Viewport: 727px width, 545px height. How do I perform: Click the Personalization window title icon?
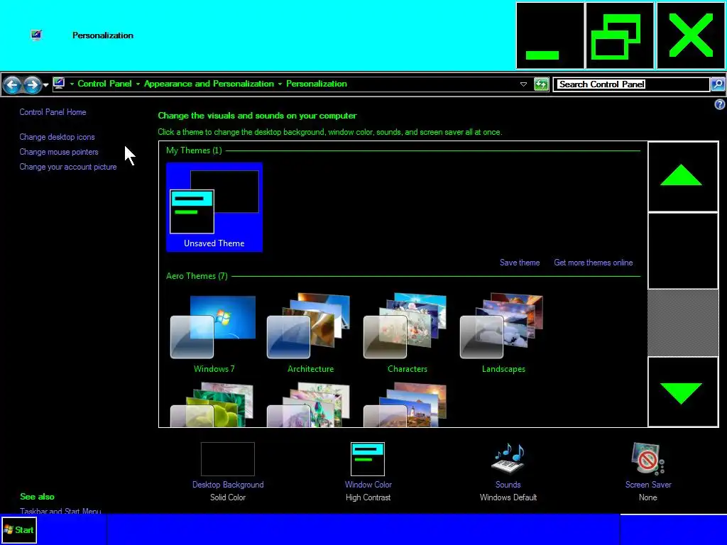point(36,35)
